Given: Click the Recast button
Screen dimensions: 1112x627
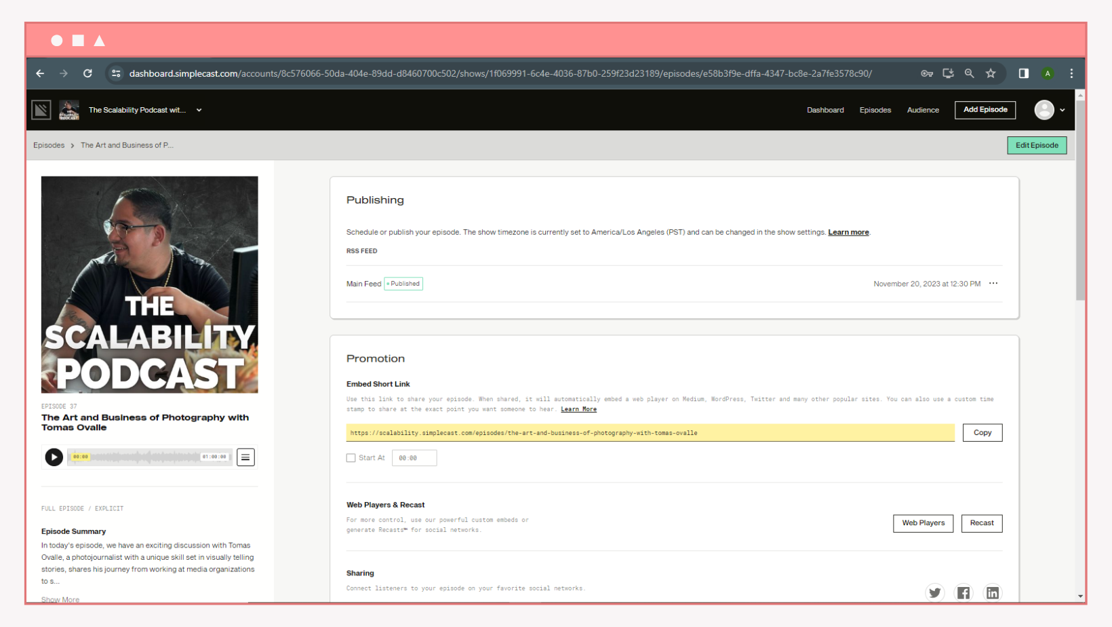Looking at the screenshot, I should click(x=982, y=523).
